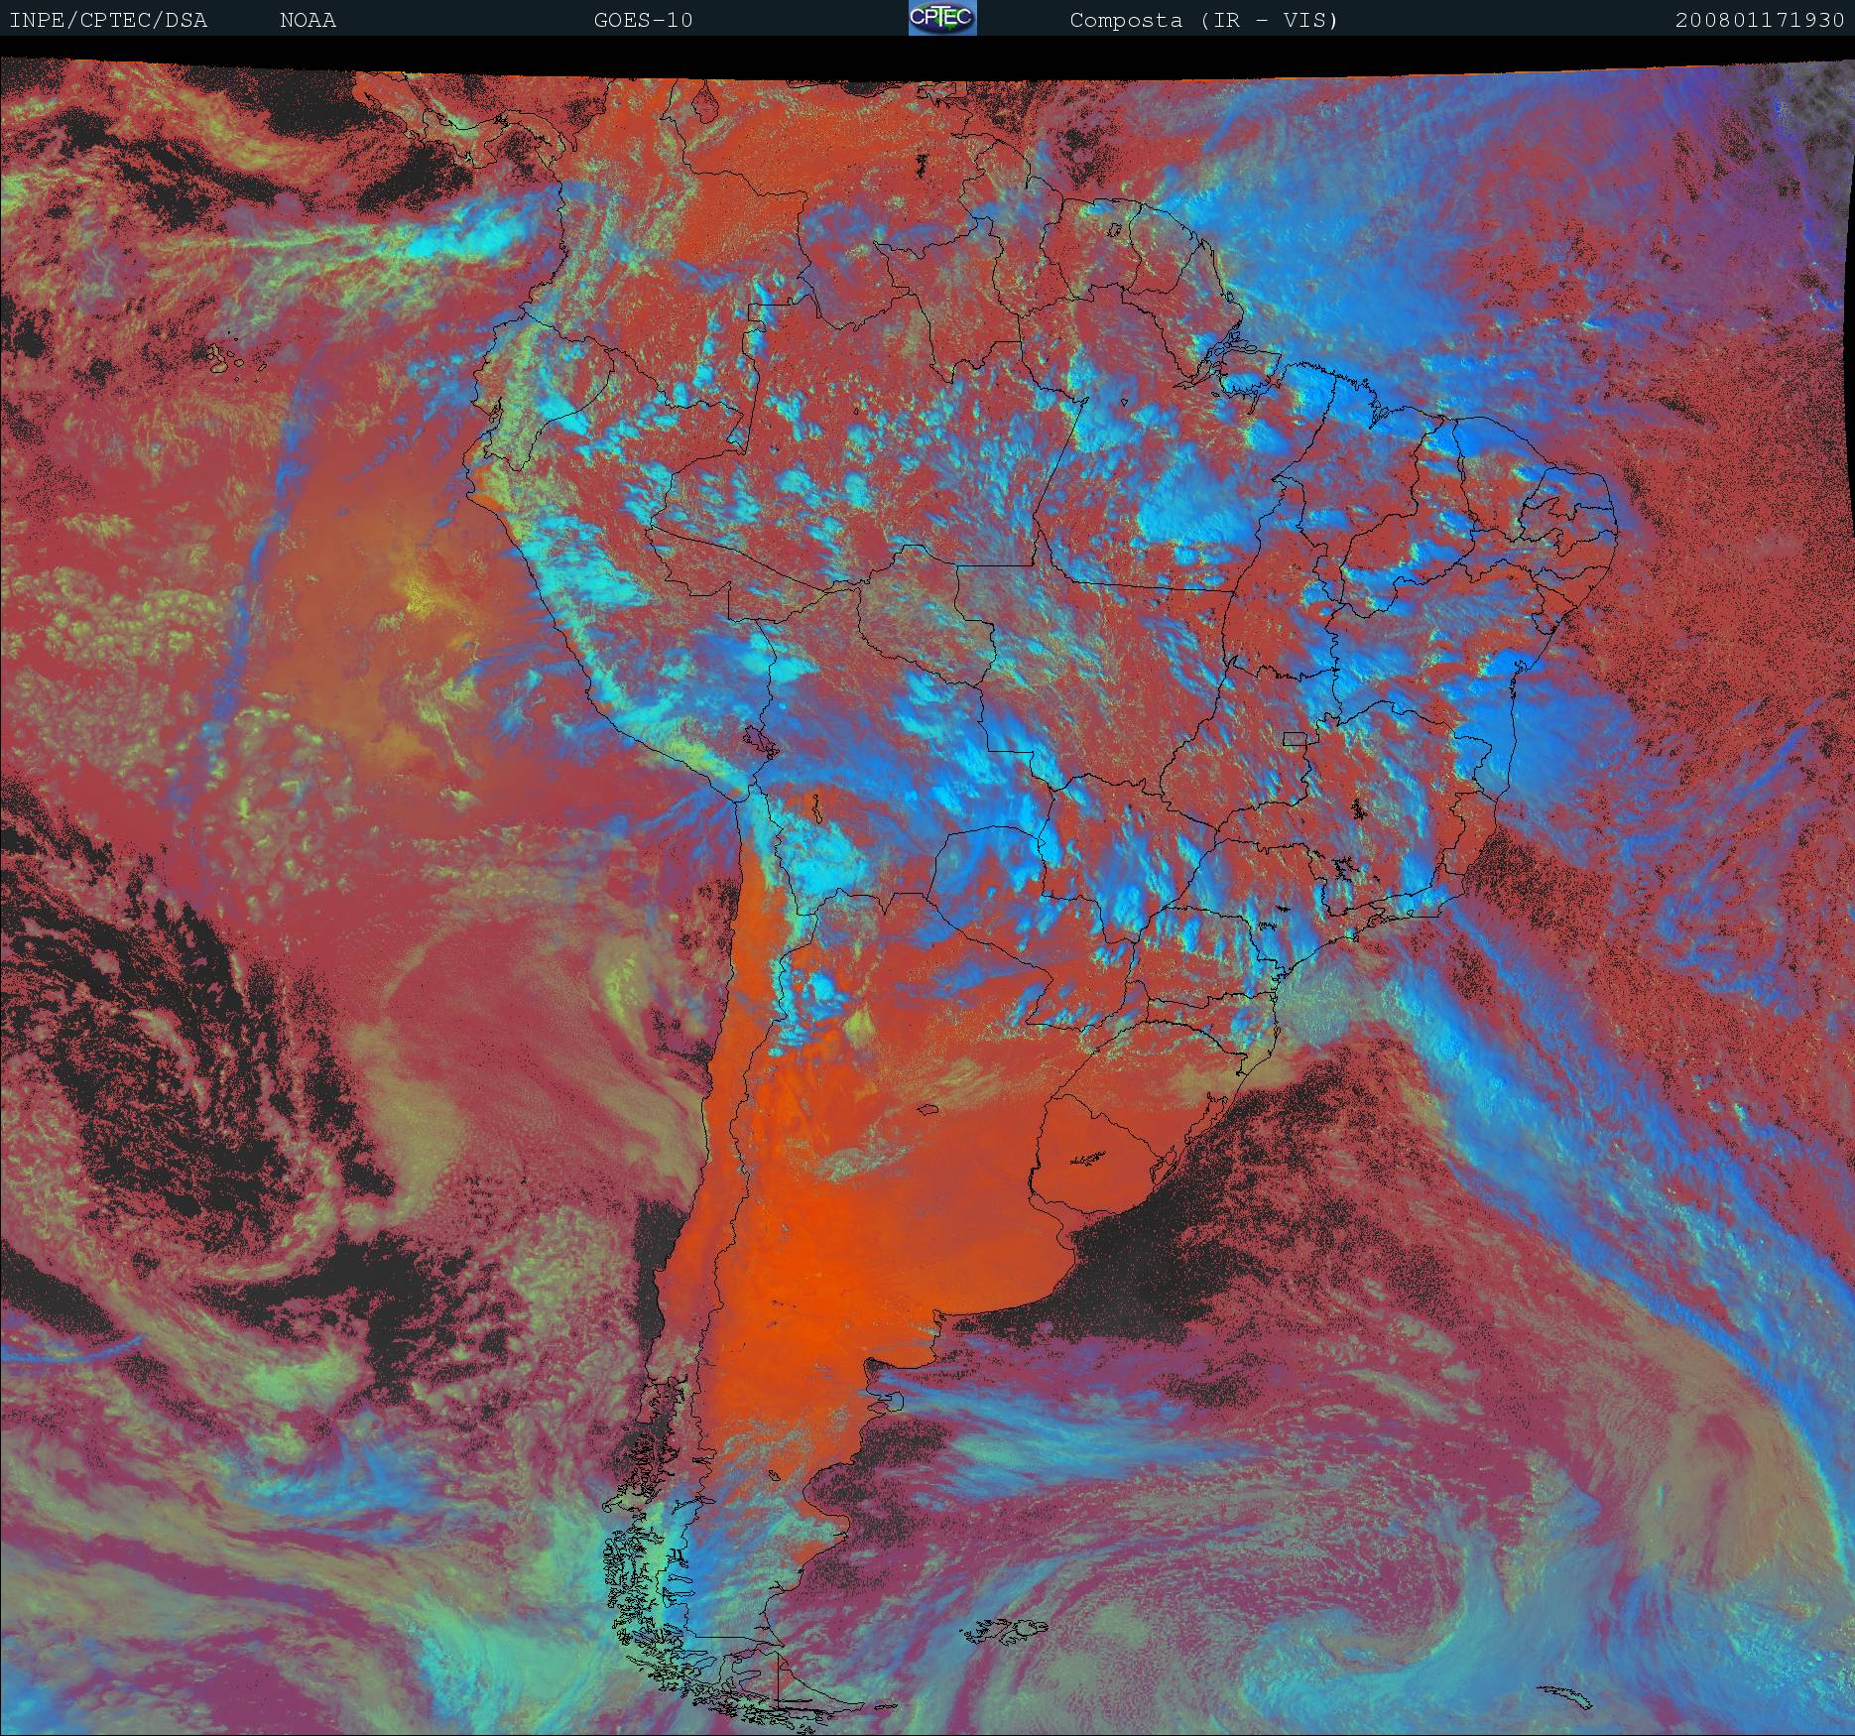Select the Mar Chiquita lake outline in Argentina
Screen dimensions: 1855x1736
tap(927, 1110)
